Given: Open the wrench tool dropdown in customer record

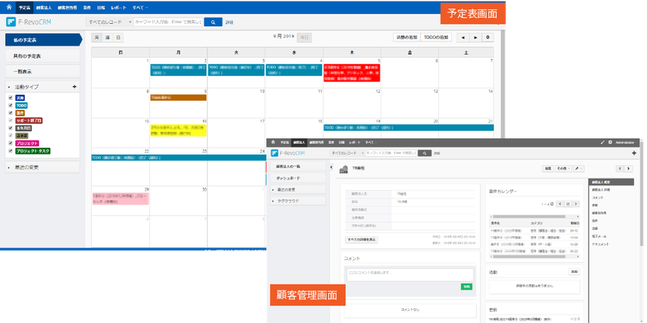Looking at the screenshot, I should (x=578, y=168).
